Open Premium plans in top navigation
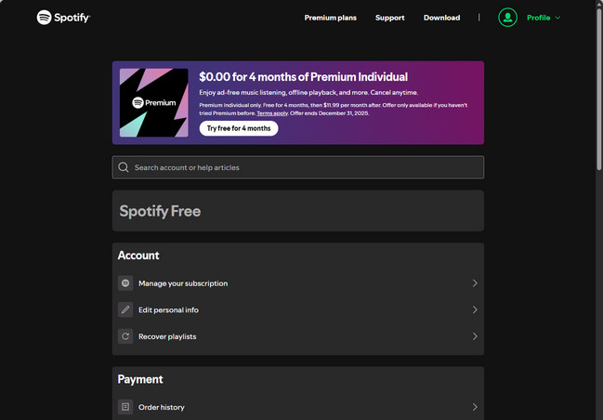603x420 pixels. 331,18
